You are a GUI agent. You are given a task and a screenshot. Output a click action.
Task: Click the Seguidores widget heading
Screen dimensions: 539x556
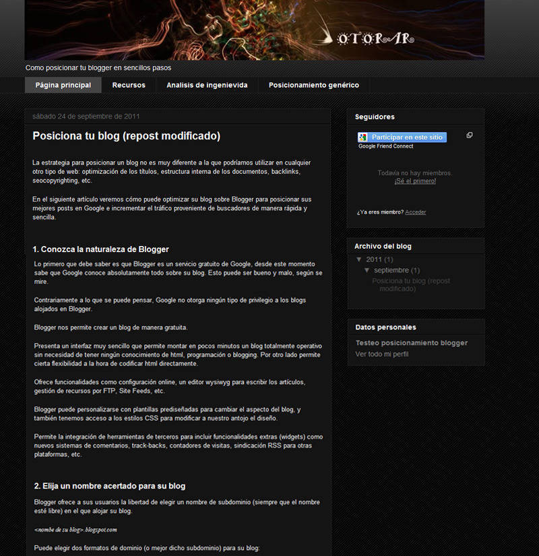375,117
